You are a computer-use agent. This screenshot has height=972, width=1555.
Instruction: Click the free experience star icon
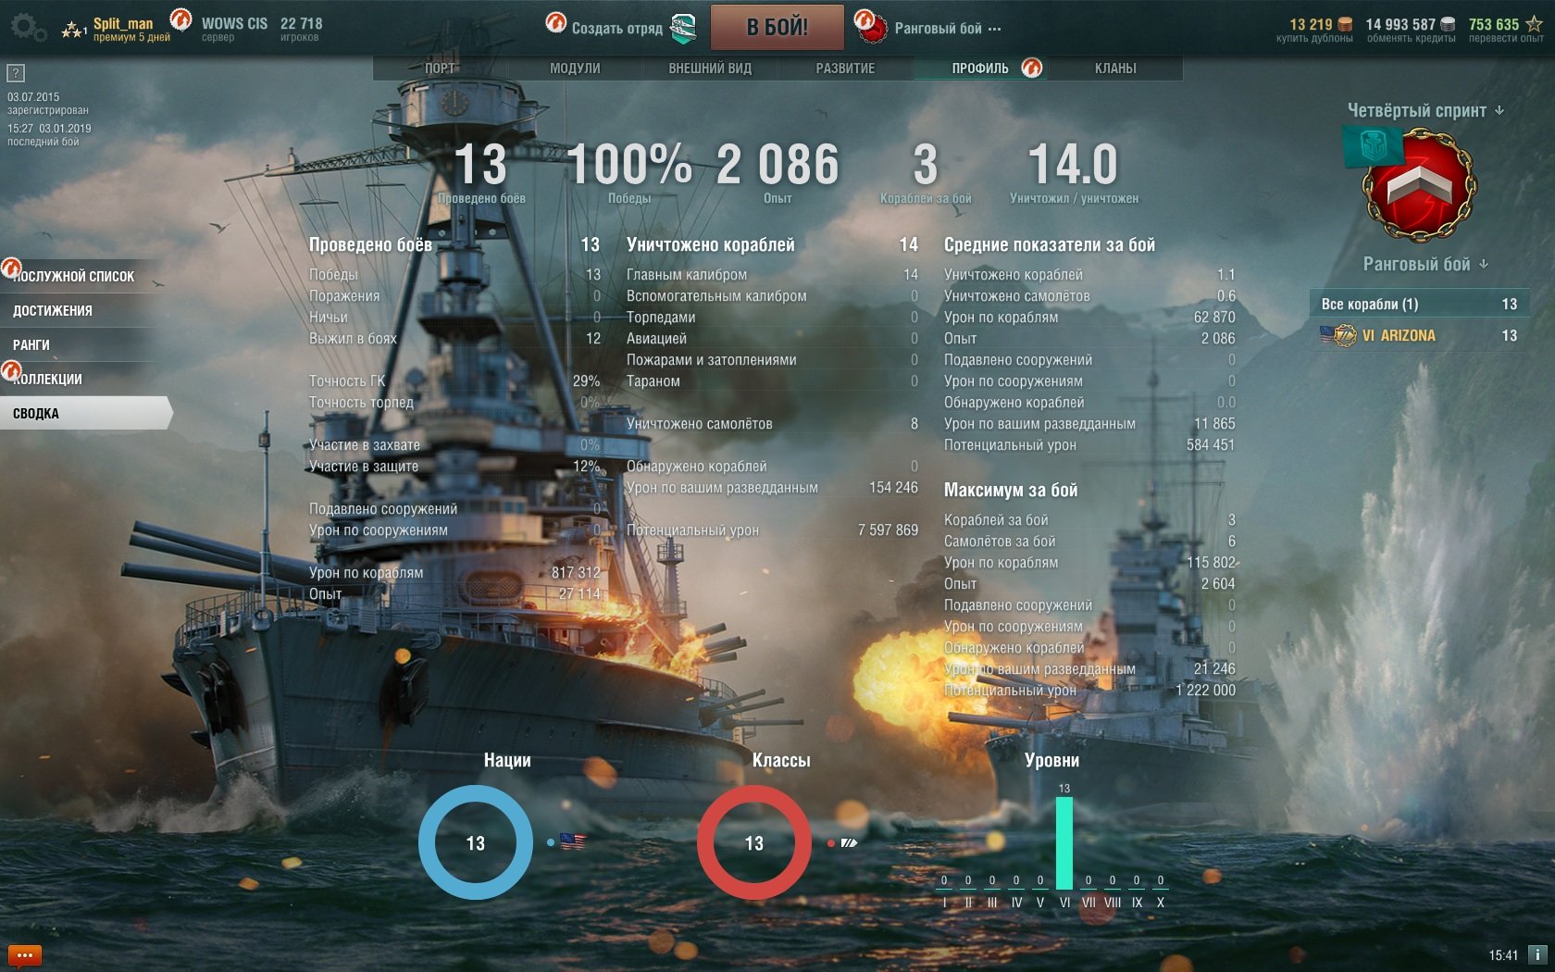pyautogui.click(x=1534, y=24)
